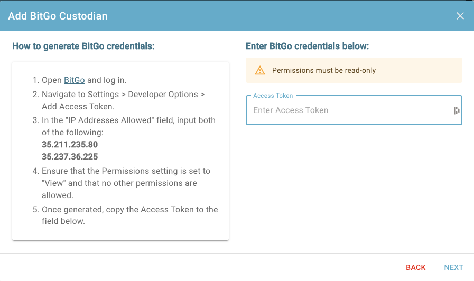This screenshot has height=281, width=474.
Task: Open the BitGo hyperlink in step one
Action: pyautogui.click(x=75, y=80)
